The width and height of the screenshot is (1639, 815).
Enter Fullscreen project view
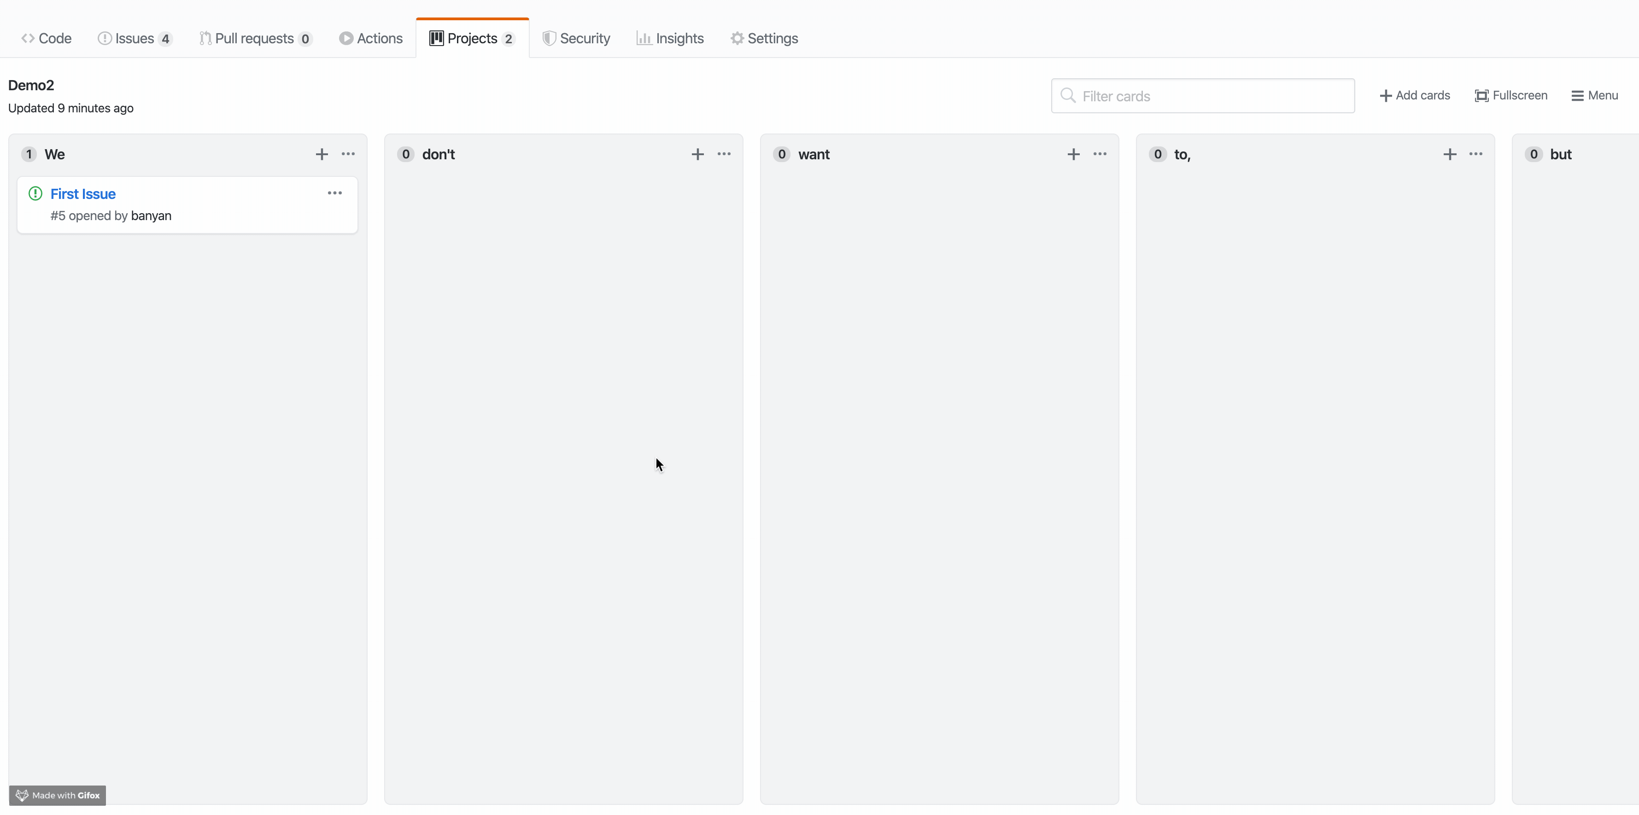1511,95
